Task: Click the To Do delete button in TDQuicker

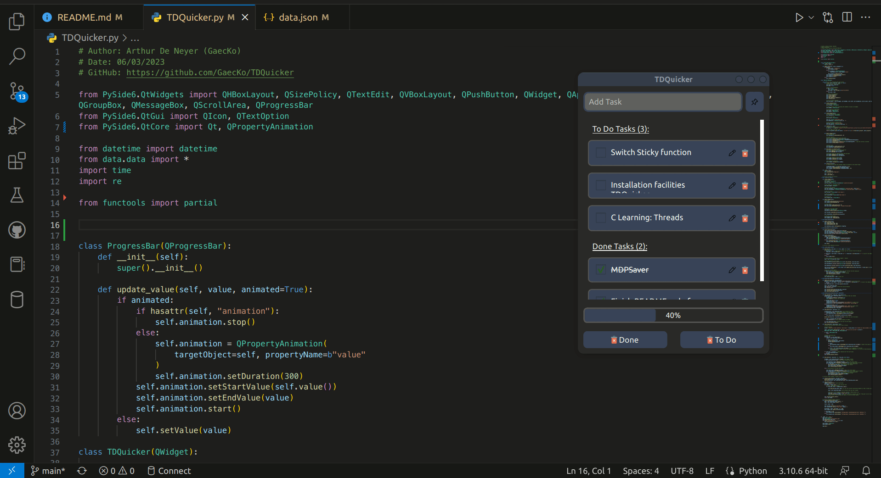Action: 721,340
